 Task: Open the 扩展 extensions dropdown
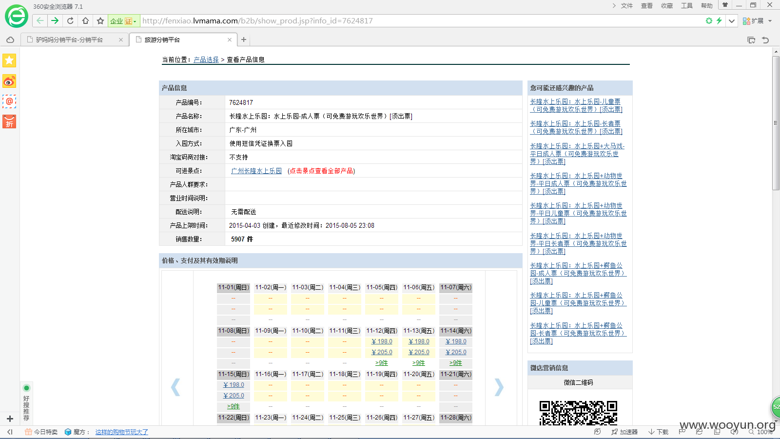pyautogui.click(x=758, y=20)
